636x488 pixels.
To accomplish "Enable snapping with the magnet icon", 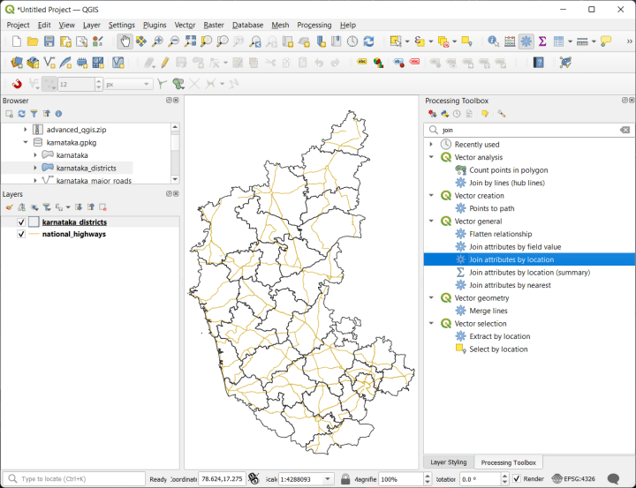I will pyautogui.click(x=17, y=84).
